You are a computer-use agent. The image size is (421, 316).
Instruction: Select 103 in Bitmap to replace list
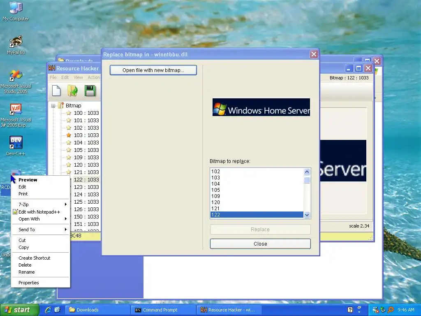(x=257, y=178)
